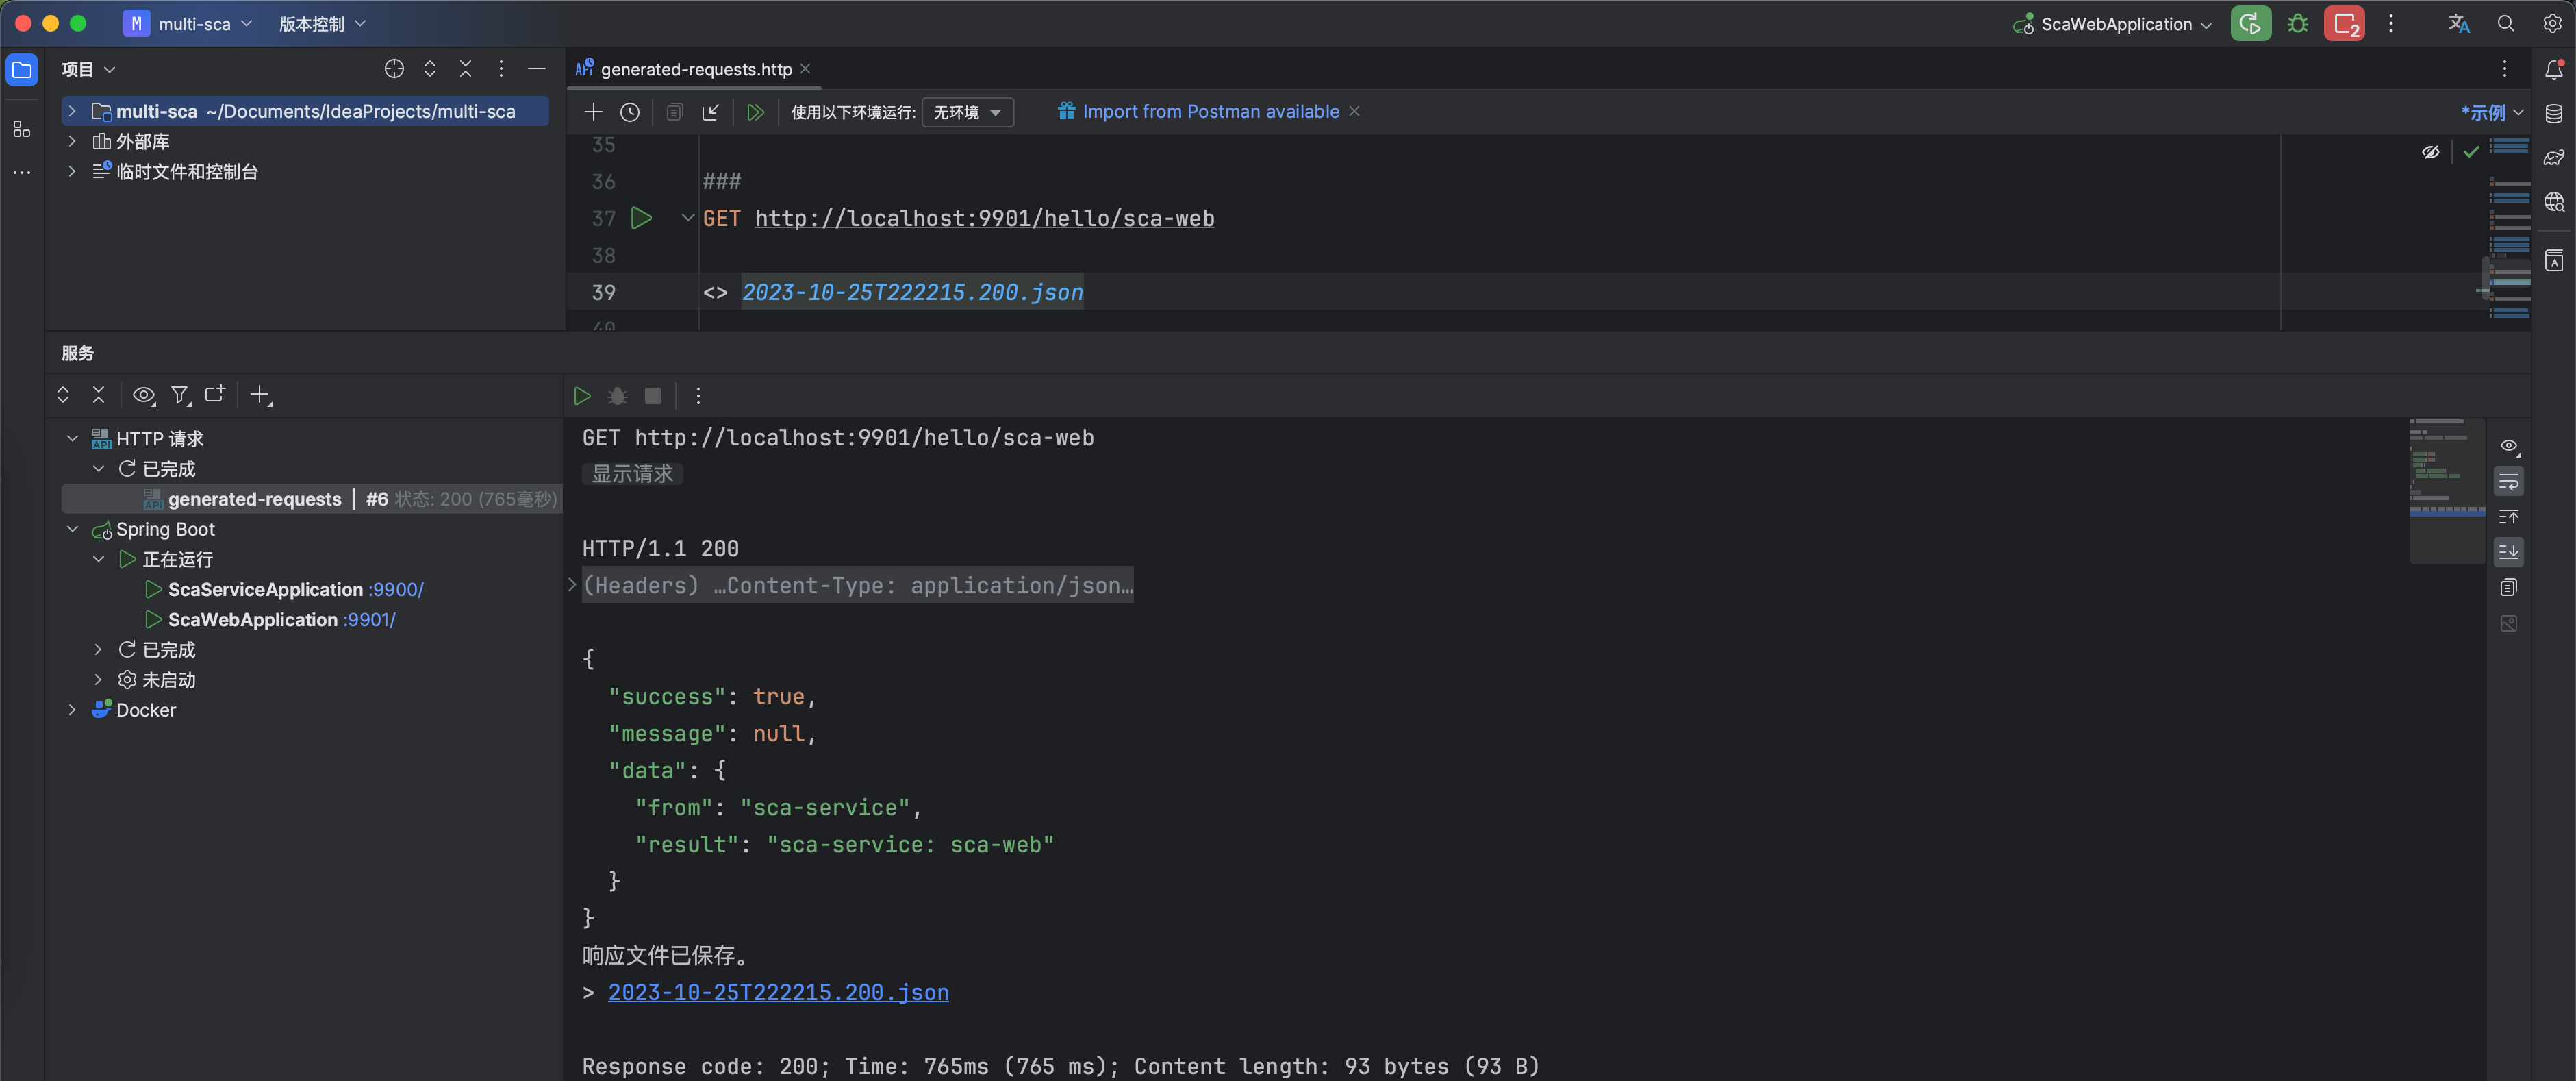
Task: Open Notifications bell icon
Action: [2554, 70]
